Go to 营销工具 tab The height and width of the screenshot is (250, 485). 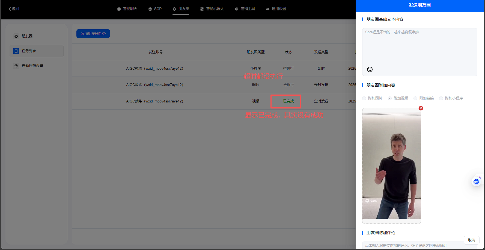click(x=245, y=9)
